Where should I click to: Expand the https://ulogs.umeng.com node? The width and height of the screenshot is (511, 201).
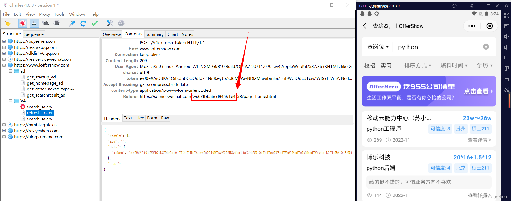tap(4, 137)
